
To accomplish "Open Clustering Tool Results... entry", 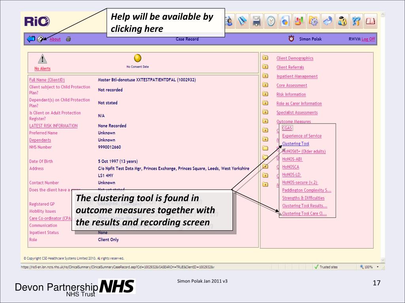I will (x=305, y=206).
